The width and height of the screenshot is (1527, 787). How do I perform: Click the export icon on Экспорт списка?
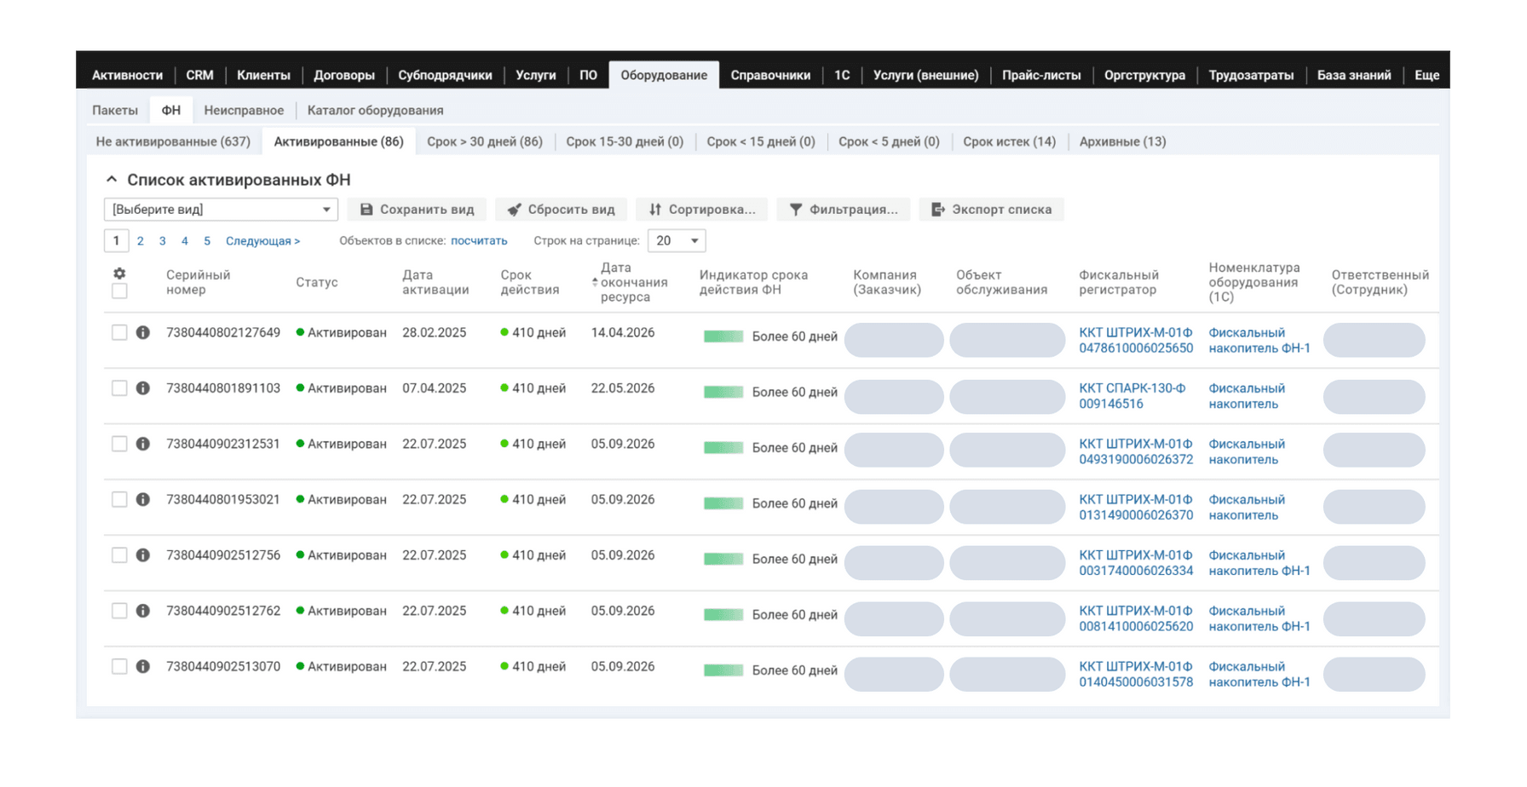937,210
